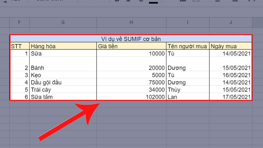Viewport: 263px width, 148px height.
Task: Click the buyer cell 'Thùy'
Action: point(187,89)
